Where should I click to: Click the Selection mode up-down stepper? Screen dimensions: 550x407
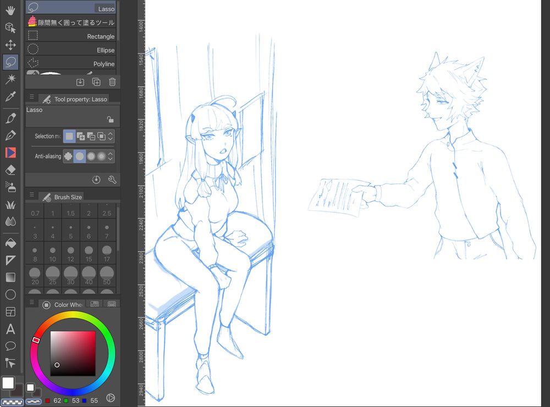click(x=111, y=136)
